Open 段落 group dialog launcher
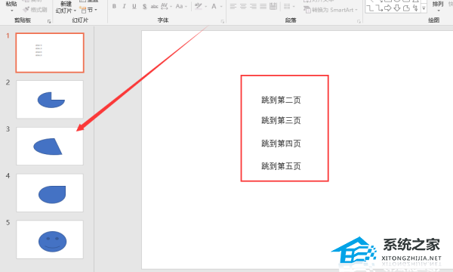 point(359,21)
